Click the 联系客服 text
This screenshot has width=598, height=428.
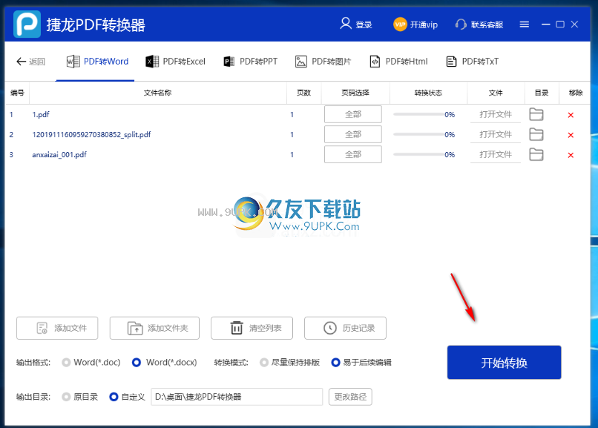tap(487, 24)
